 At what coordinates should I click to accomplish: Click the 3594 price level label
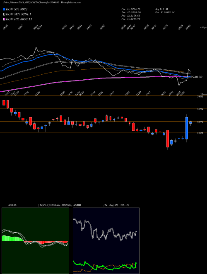pos(200,109)
